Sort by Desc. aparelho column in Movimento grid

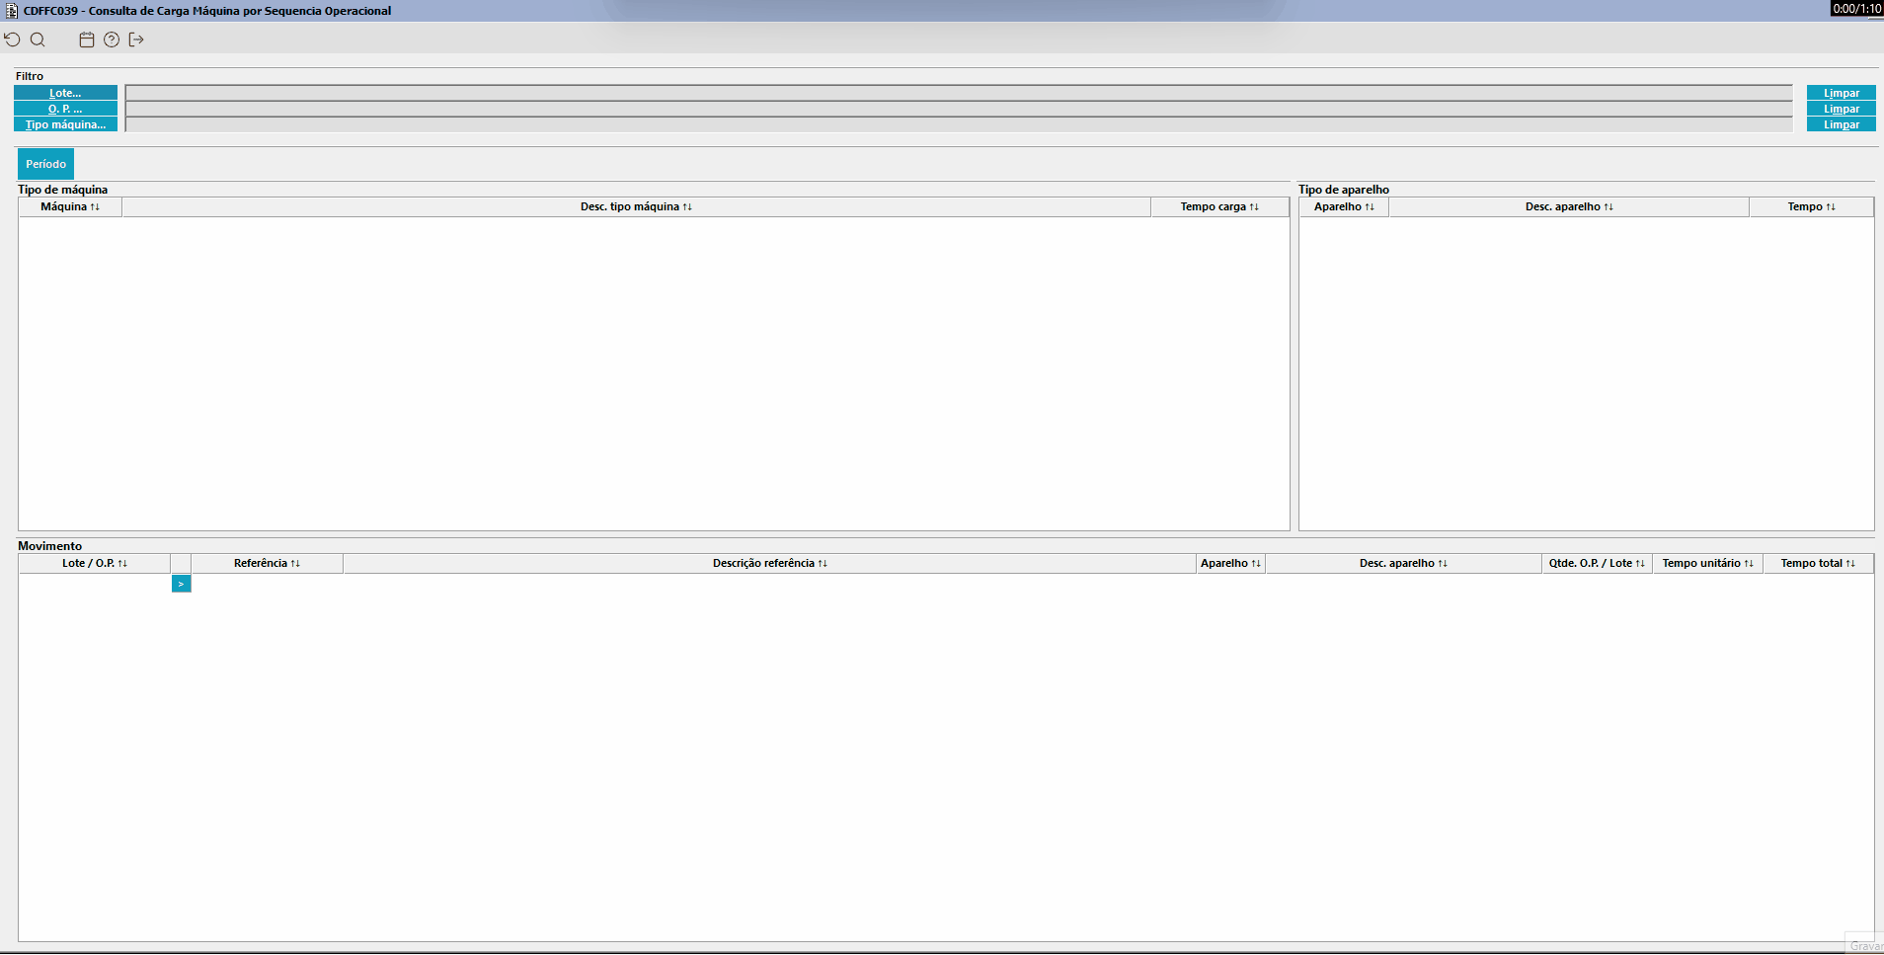tap(1403, 563)
